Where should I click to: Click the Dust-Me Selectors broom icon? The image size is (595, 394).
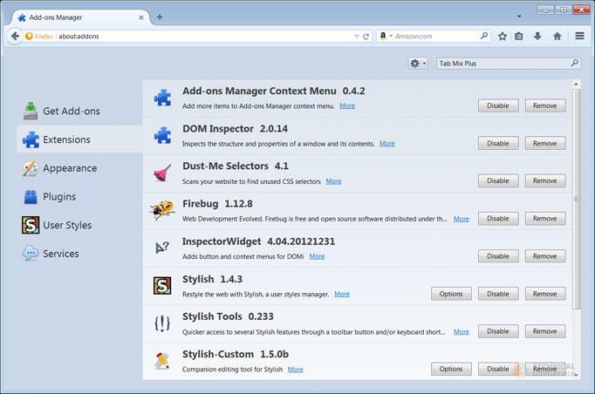(162, 172)
